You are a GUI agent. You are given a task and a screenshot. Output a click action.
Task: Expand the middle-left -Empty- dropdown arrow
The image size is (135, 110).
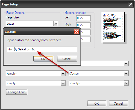click(x=63, y=73)
